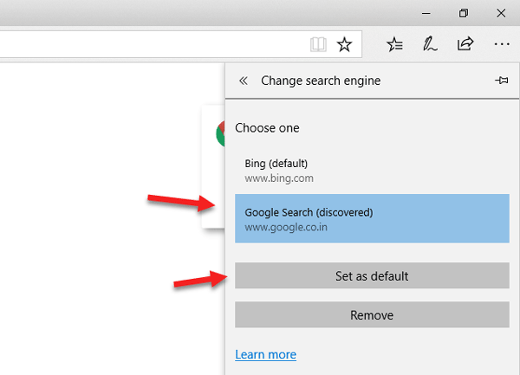Open the Learn more link
Image resolution: width=520 pixels, height=375 pixels.
point(265,354)
